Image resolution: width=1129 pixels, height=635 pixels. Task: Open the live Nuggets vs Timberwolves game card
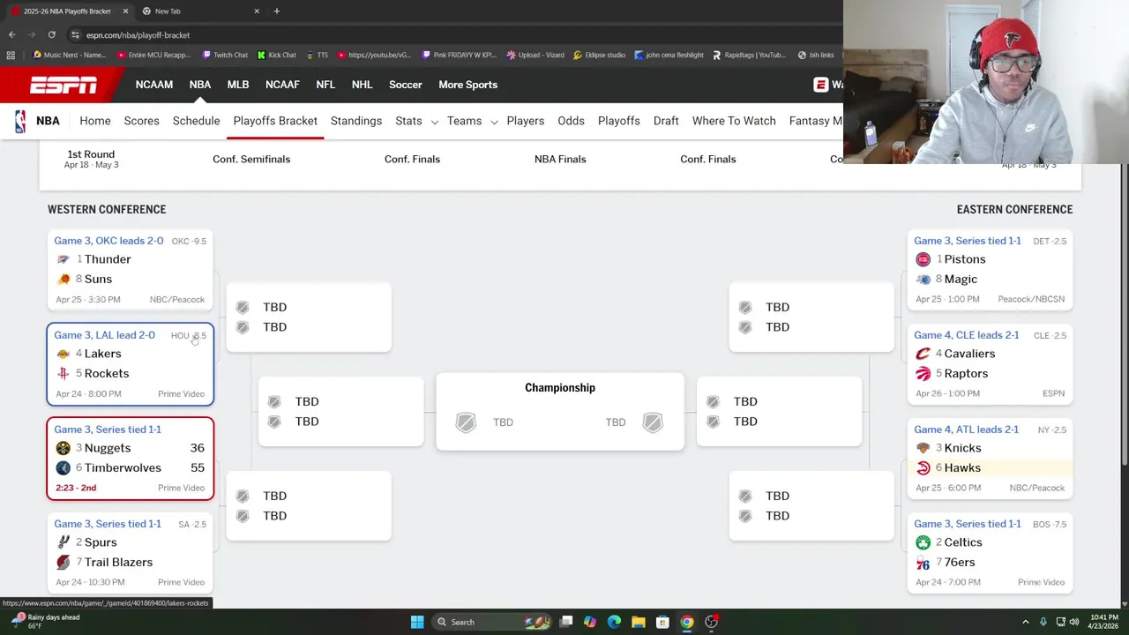tap(131, 459)
